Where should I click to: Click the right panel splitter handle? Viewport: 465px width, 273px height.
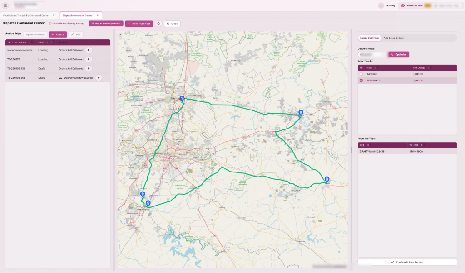click(x=351, y=150)
